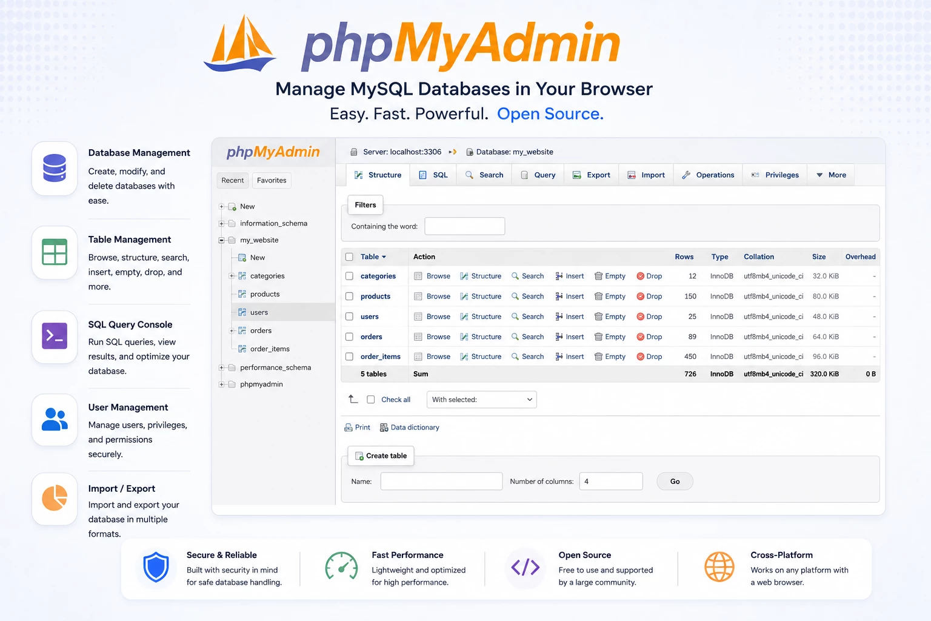Click the Data dictionary icon

click(384, 428)
